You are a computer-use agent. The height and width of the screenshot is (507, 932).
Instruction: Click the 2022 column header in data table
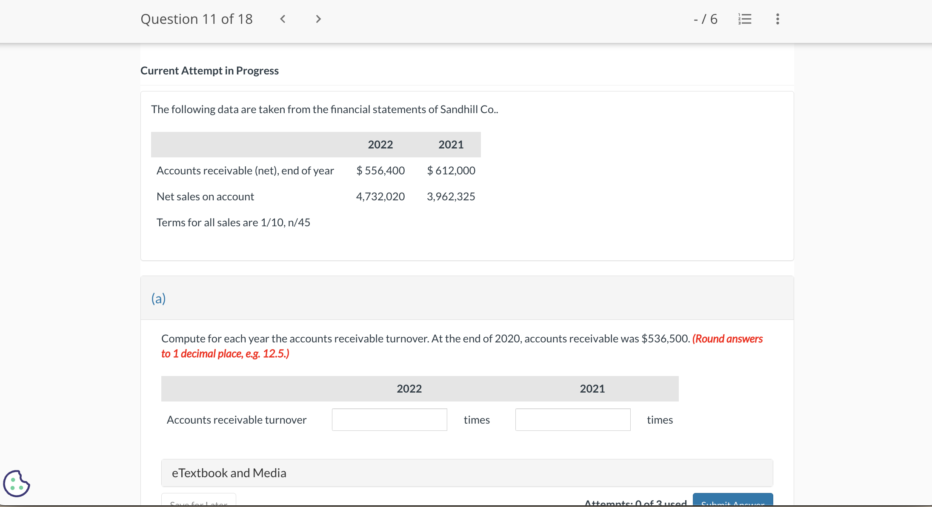coord(380,145)
